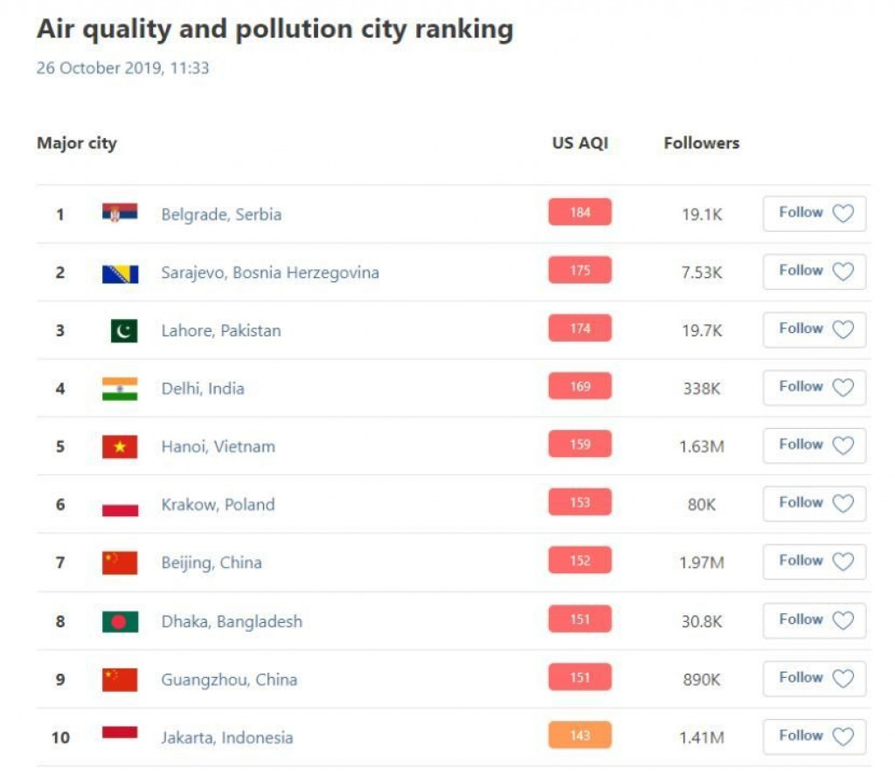The height and width of the screenshot is (775, 895).
Task: Click the Bosnia Herzegovina flag icon
Action: tap(120, 273)
